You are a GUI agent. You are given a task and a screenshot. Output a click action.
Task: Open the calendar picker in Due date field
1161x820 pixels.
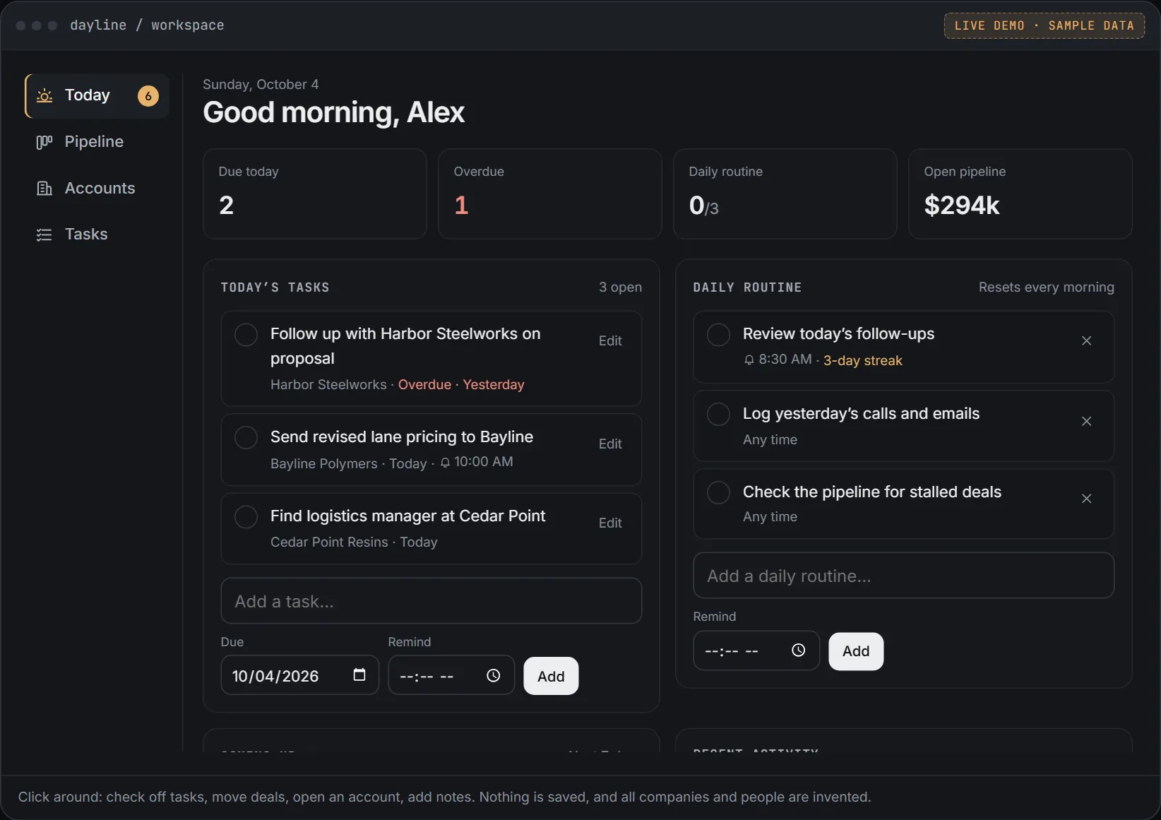point(359,675)
